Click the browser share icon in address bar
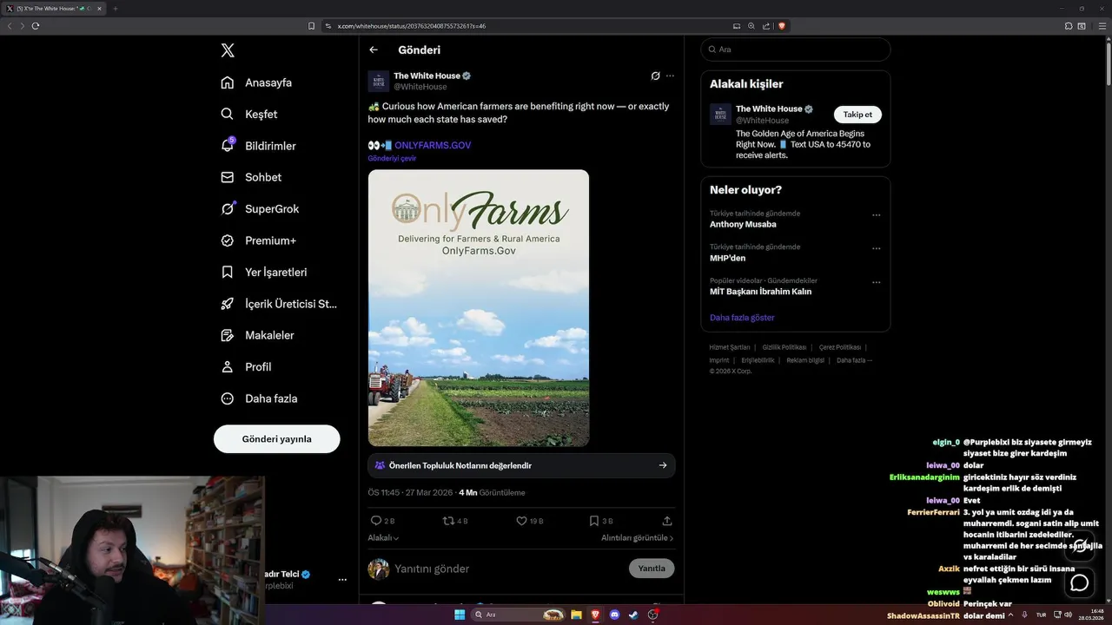1112x625 pixels. [766, 26]
